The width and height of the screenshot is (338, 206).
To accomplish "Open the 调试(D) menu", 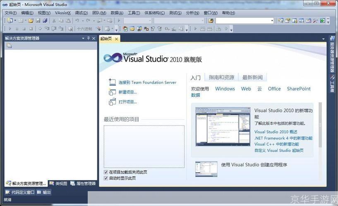I will click(x=81, y=13).
